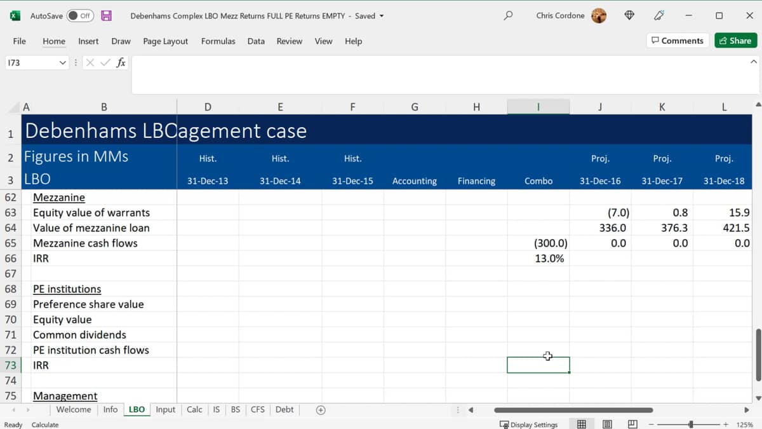Click the Search magnifier icon
This screenshot has height=429, width=762.
tap(508, 16)
